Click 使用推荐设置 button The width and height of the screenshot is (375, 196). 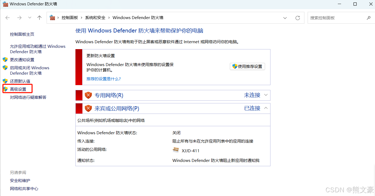pos(247,66)
